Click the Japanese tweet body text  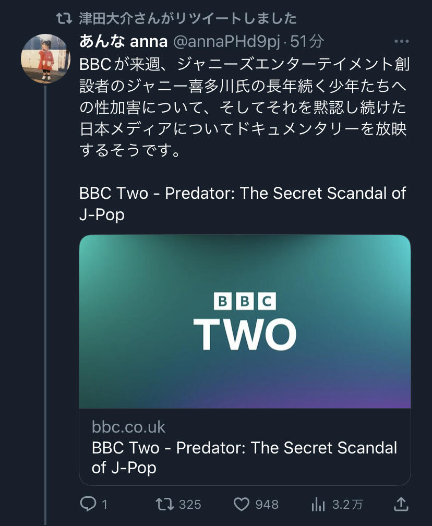[x=245, y=107]
